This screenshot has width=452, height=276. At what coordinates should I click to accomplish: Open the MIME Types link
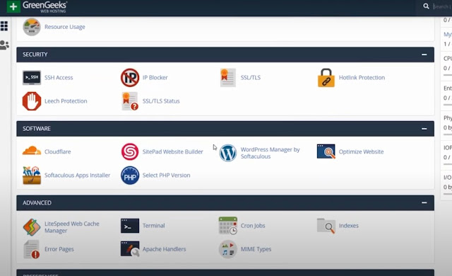(256, 249)
